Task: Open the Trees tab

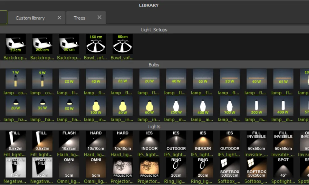Action: pyautogui.click(x=79, y=18)
